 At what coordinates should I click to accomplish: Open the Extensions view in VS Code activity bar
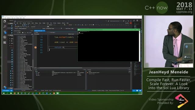coord(5,42)
